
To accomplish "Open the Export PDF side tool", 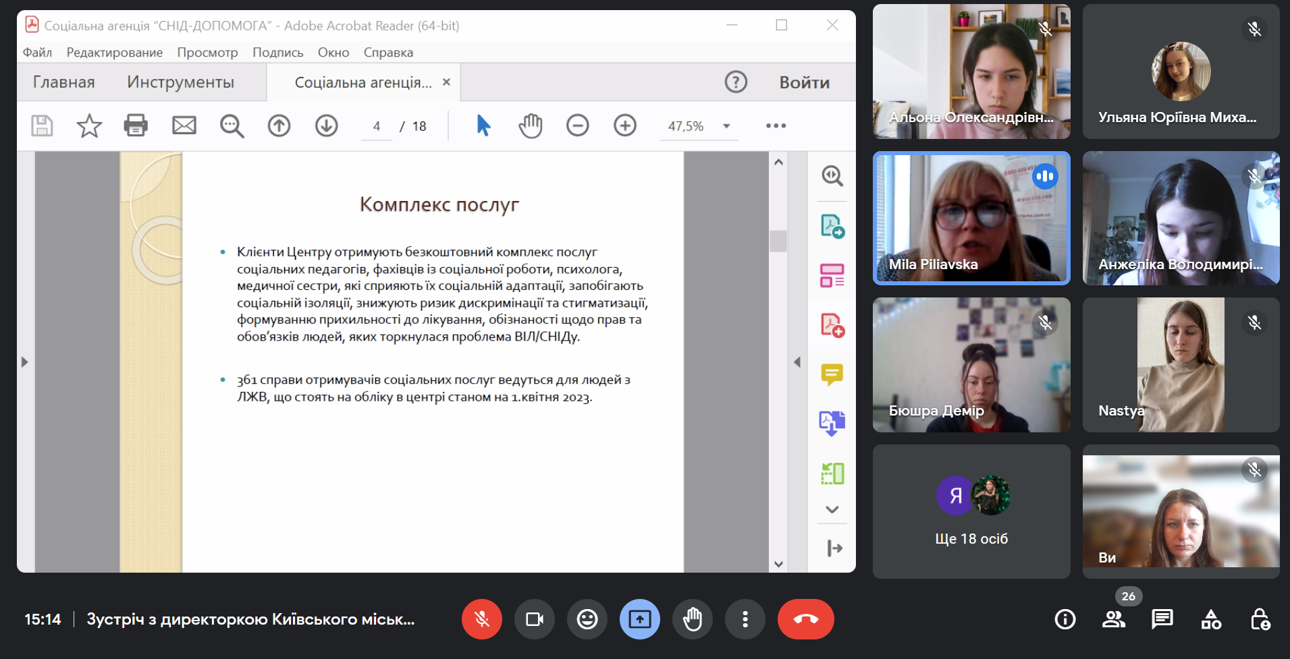I will (832, 226).
